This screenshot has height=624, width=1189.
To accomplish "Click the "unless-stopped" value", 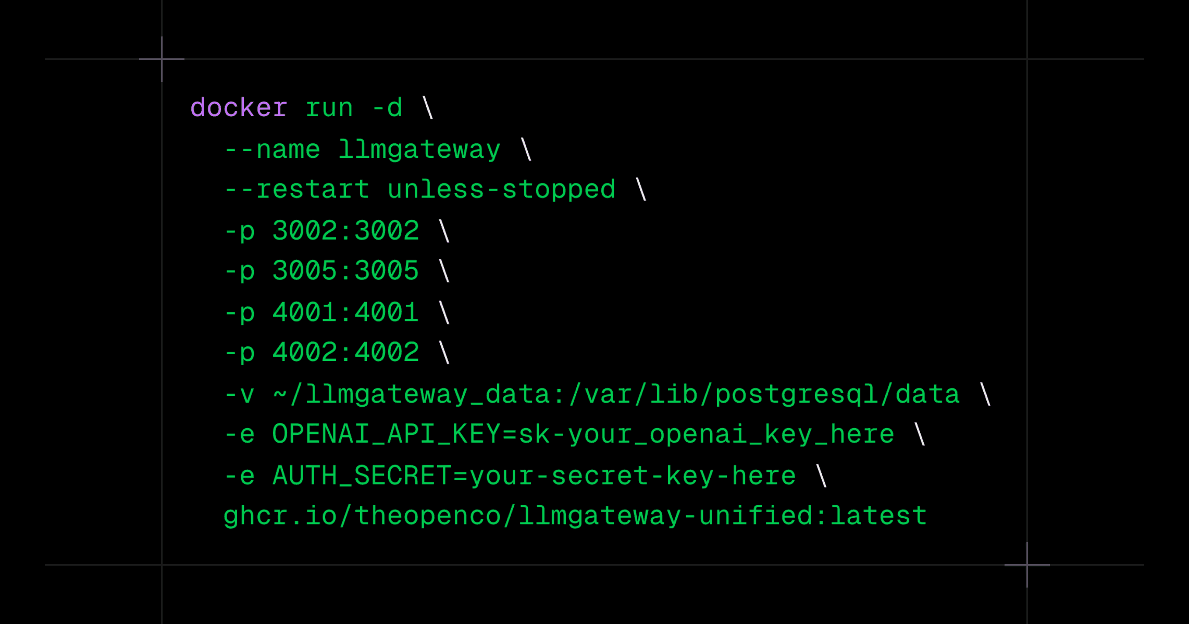I will click(x=501, y=190).
